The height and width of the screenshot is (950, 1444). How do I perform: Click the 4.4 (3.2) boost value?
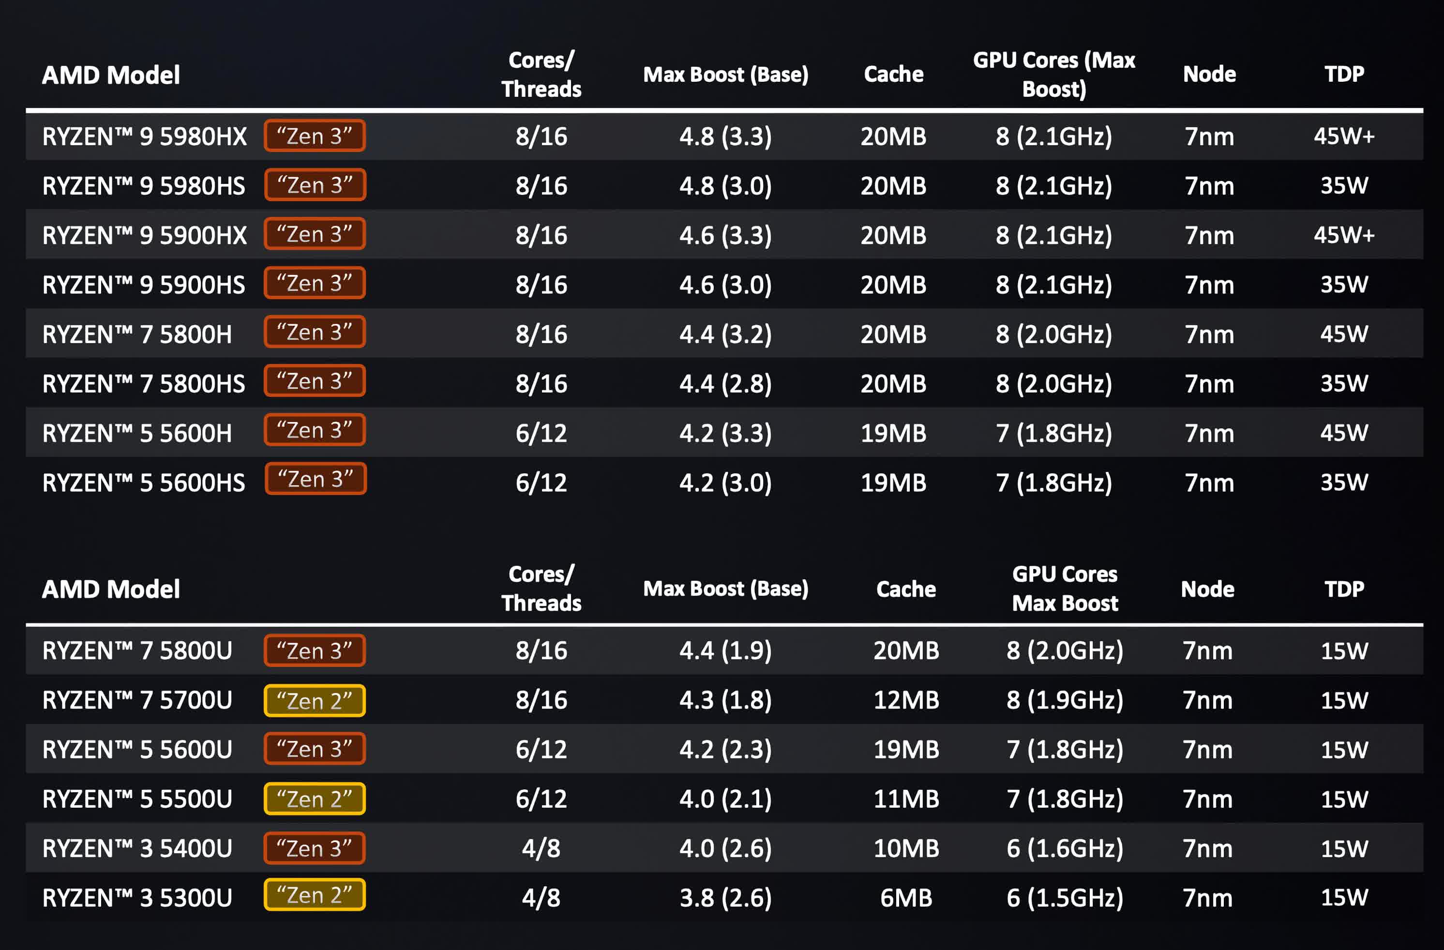(x=726, y=335)
